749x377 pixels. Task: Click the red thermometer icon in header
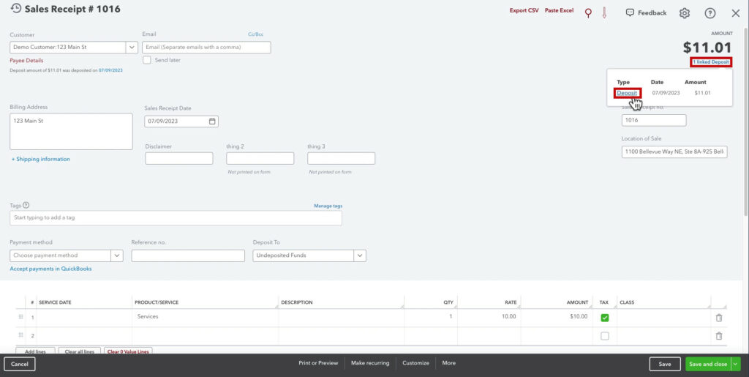604,12
